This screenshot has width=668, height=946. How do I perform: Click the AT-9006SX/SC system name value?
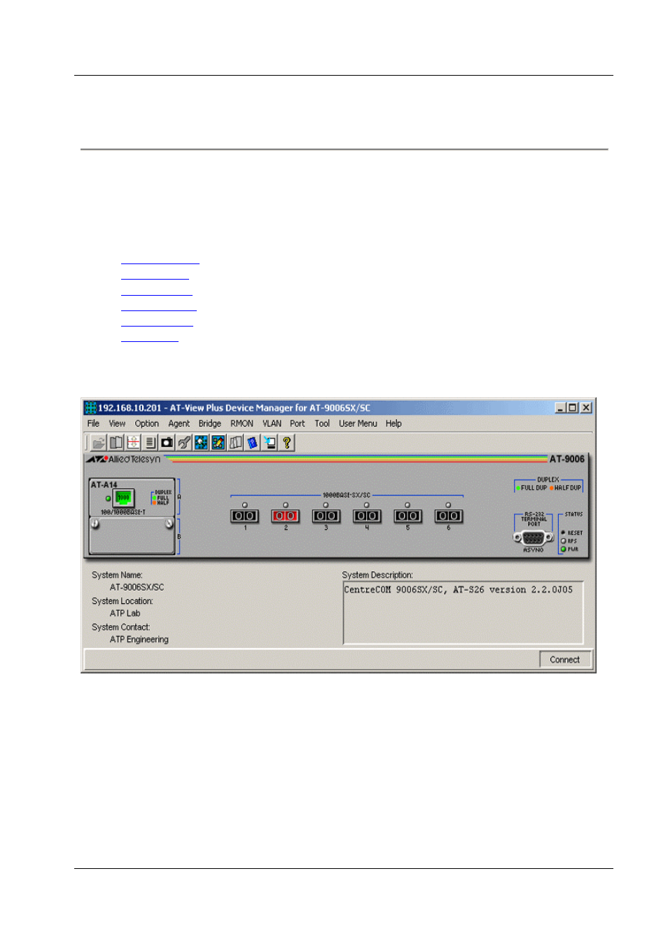coord(137,587)
